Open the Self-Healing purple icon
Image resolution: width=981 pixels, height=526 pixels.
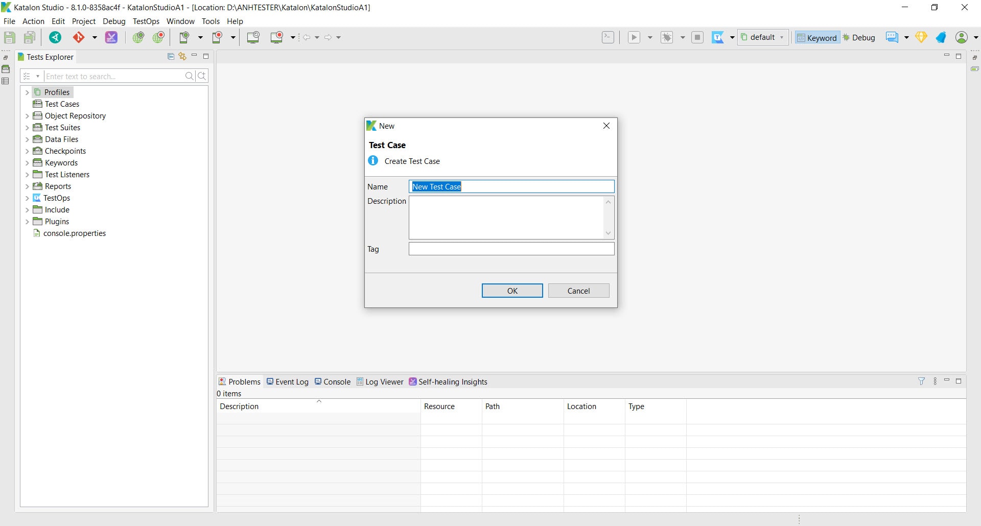pyautogui.click(x=111, y=37)
